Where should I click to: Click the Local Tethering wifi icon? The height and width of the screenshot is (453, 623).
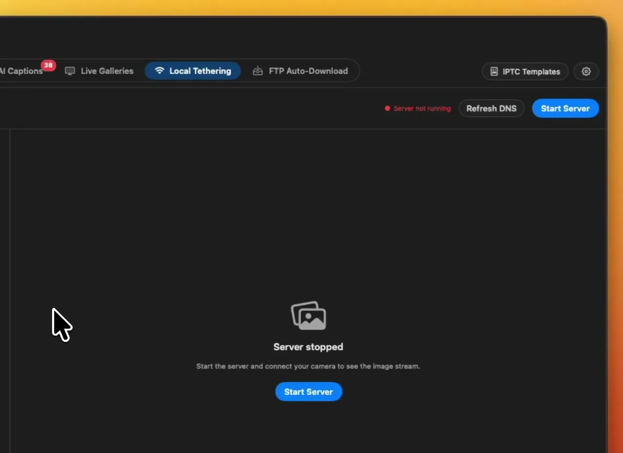click(159, 71)
